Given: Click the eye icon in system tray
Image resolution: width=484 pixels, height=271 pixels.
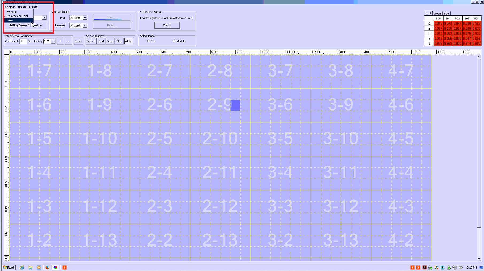Looking at the screenshot, I should pyautogui.click(x=443, y=267).
